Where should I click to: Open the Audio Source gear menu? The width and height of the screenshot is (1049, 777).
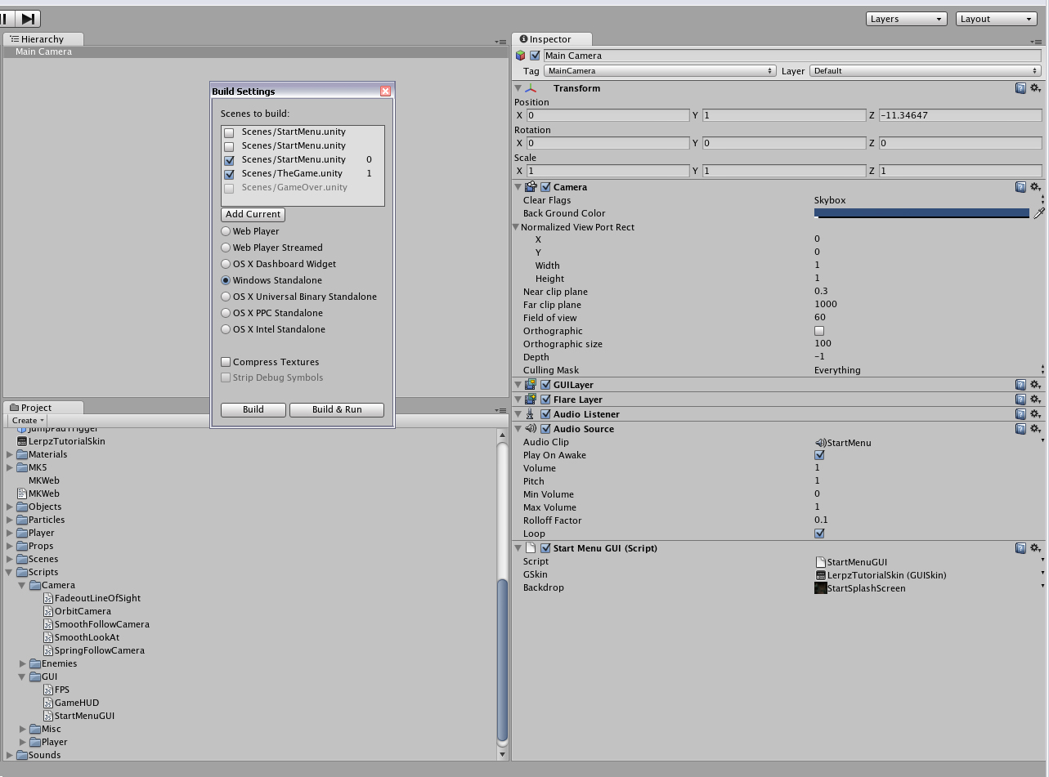click(x=1035, y=428)
